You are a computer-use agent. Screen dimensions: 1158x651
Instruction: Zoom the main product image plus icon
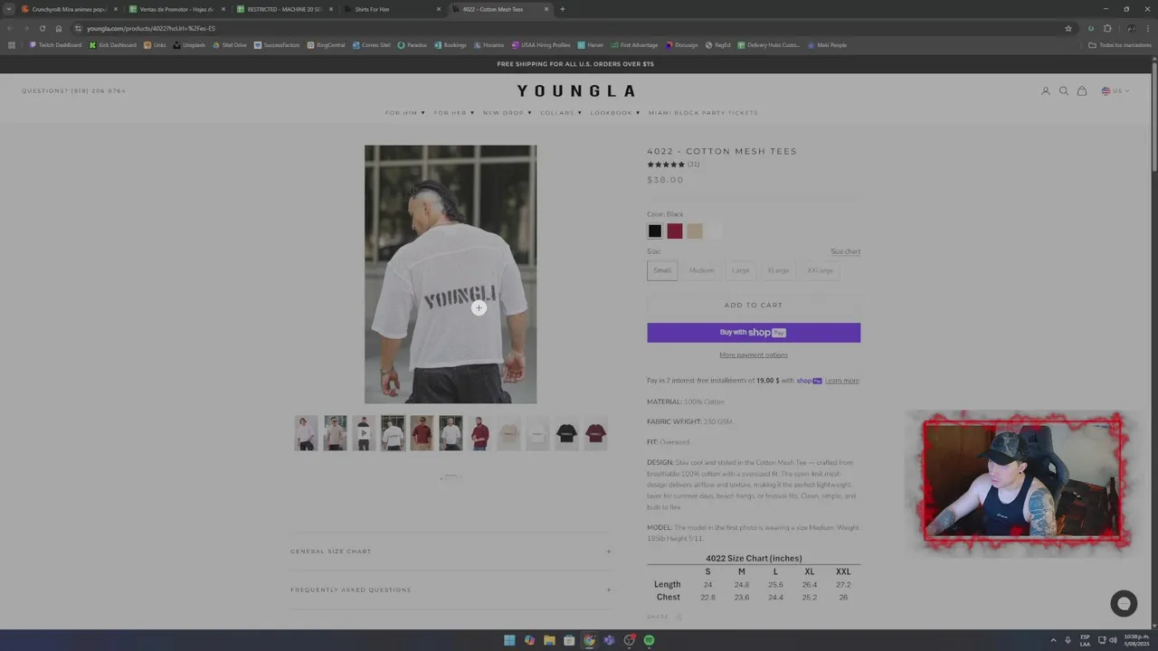click(479, 308)
